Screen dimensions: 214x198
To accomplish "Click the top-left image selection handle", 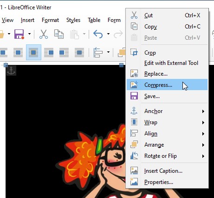I will point(6,65).
